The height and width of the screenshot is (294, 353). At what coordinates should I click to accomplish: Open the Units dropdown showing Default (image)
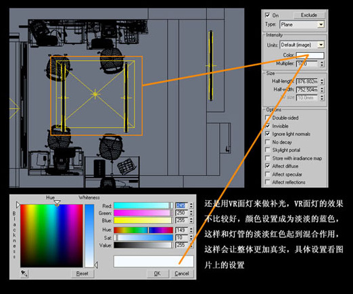[302, 45]
